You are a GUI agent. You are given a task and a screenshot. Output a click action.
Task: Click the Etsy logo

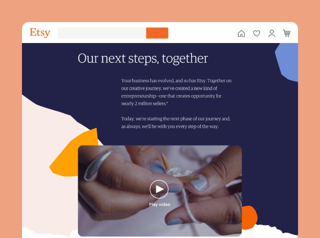(x=40, y=33)
